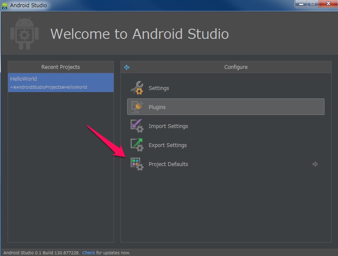Viewport: 338px width, 256px height.
Task: Click the AndroidStudioProjects\HelloWorld path text
Action: (49, 87)
